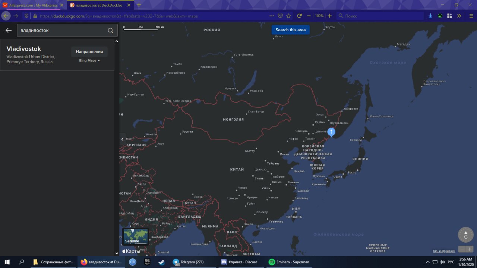Click the extension grid icon with plus

coord(449,16)
